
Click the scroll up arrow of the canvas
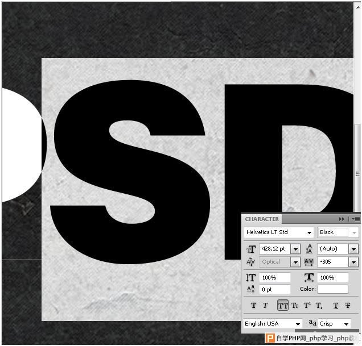[357, 6]
